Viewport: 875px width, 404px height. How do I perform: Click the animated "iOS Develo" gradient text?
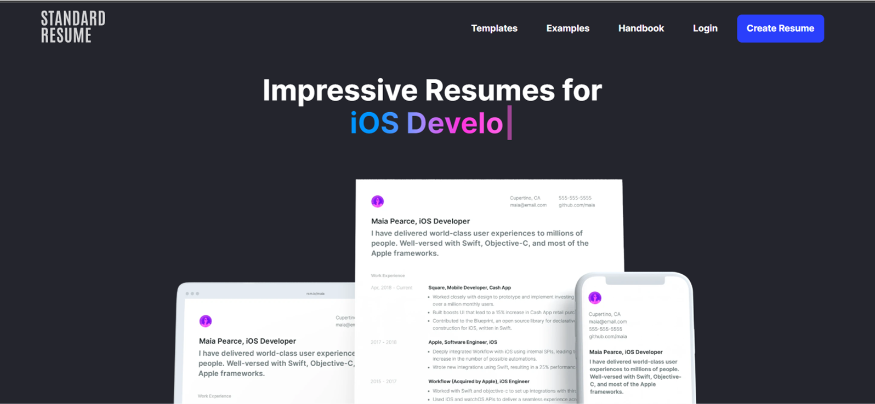(x=427, y=123)
